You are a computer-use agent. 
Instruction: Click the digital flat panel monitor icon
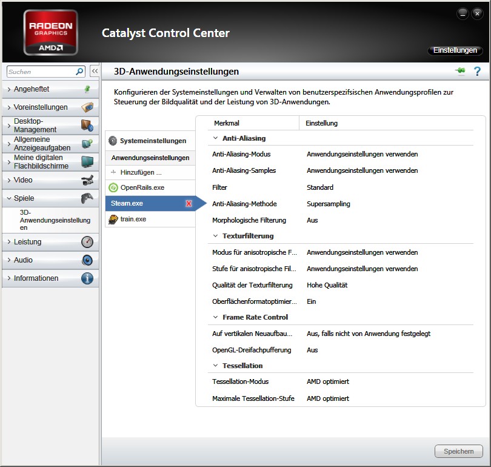click(x=87, y=161)
